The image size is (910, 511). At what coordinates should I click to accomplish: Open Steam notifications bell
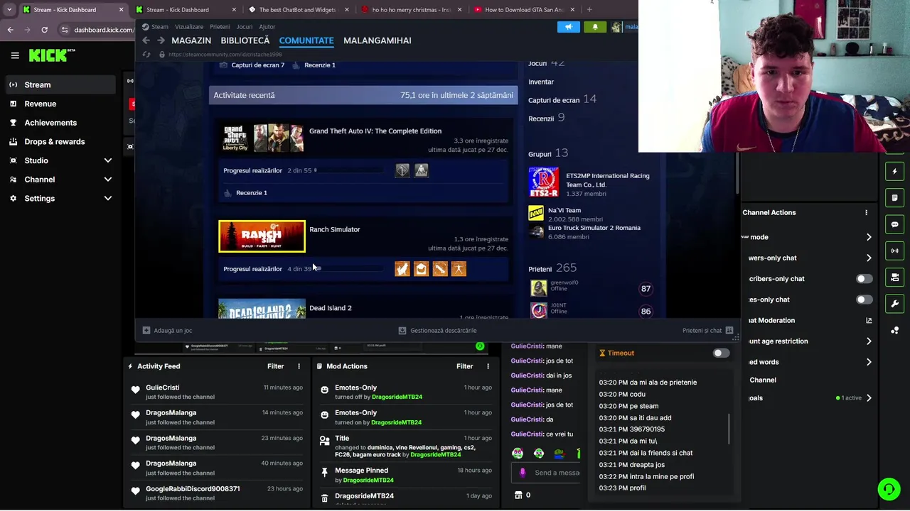click(x=595, y=27)
